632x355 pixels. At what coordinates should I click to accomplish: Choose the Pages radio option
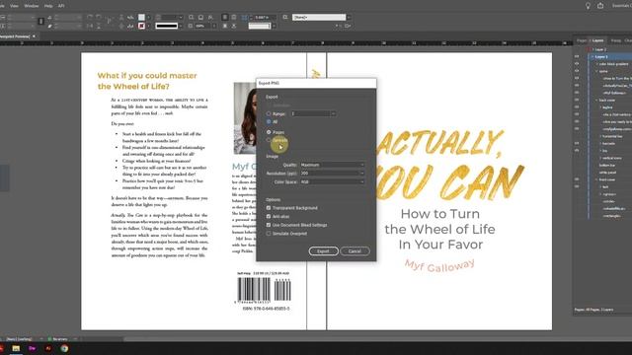pos(269,132)
